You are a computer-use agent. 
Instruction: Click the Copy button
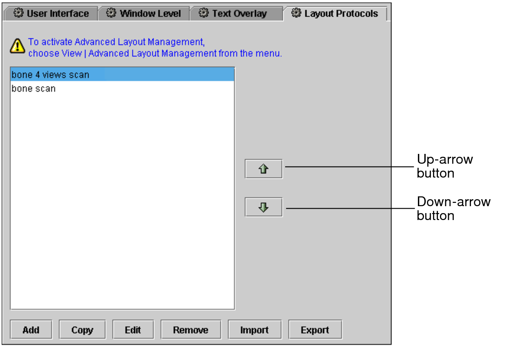(x=82, y=330)
